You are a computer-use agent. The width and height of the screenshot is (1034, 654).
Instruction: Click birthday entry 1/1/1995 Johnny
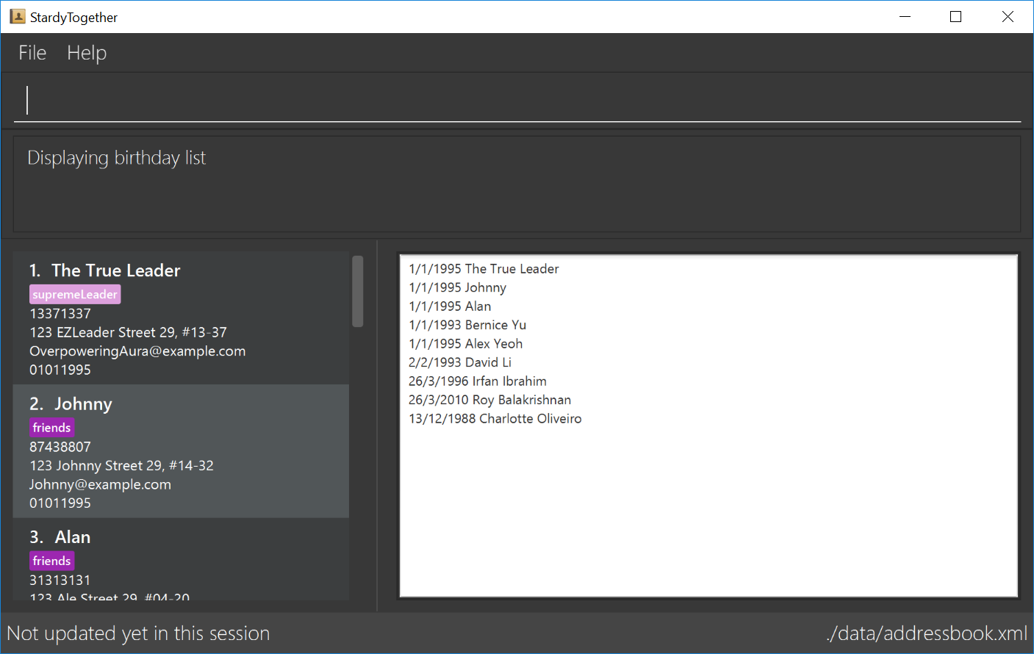[457, 287]
